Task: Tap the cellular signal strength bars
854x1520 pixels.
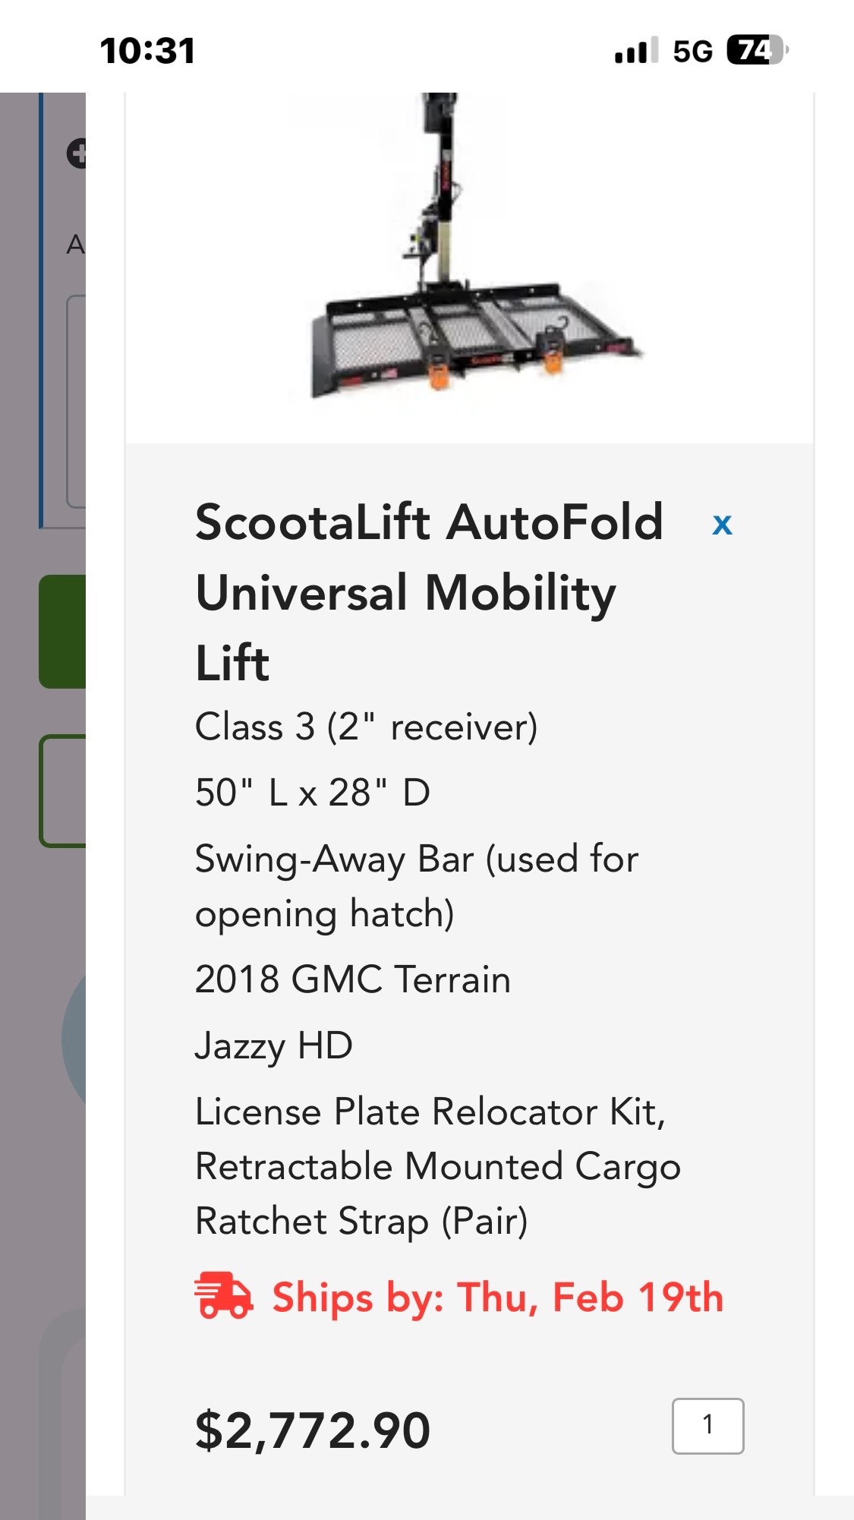Action: point(635,52)
